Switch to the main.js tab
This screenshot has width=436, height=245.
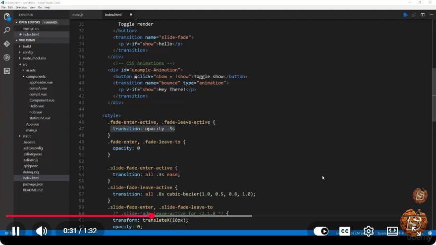pos(78,15)
